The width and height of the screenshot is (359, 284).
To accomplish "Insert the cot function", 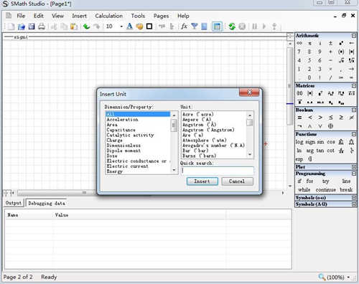I will (330, 151).
